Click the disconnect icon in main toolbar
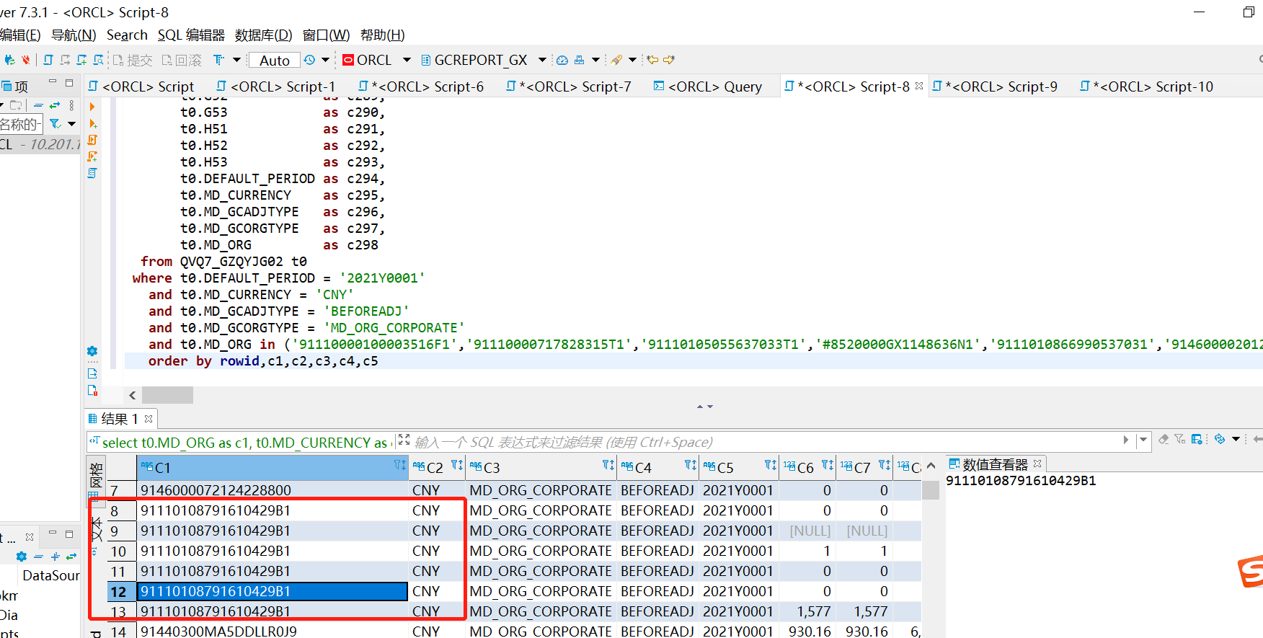Image resolution: width=1263 pixels, height=638 pixels. (x=26, y=60)
